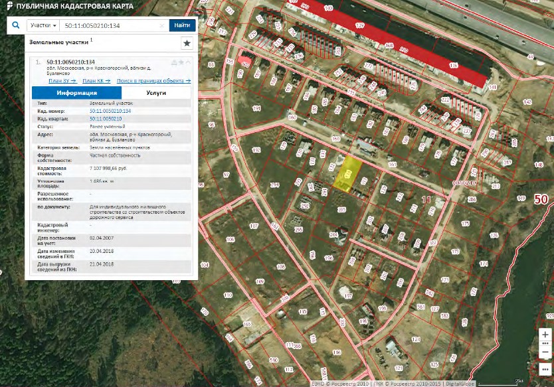Click the warning triangle icon on result
Screen dimensions: 554x387
pos(173,62)
